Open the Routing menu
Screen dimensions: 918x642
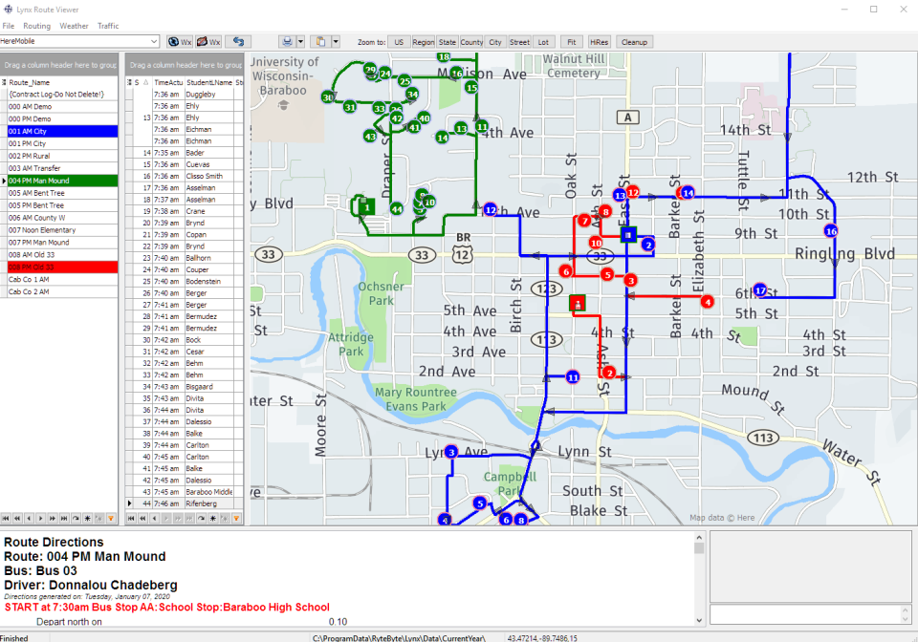(36, 26)
